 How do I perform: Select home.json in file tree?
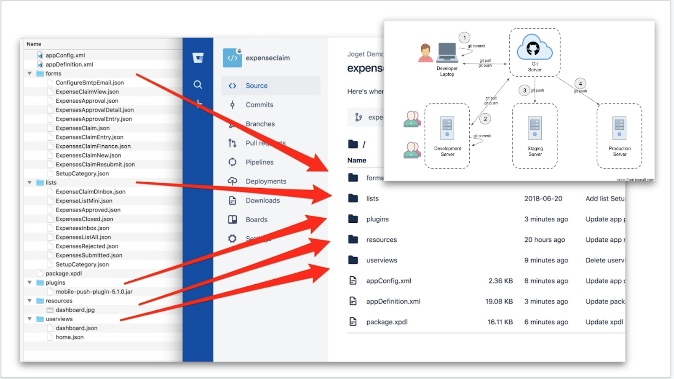coord(70,337)
